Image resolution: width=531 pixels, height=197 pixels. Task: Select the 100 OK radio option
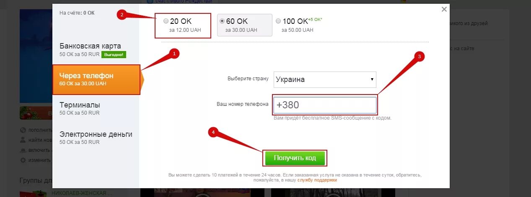[x=279, y=21]
